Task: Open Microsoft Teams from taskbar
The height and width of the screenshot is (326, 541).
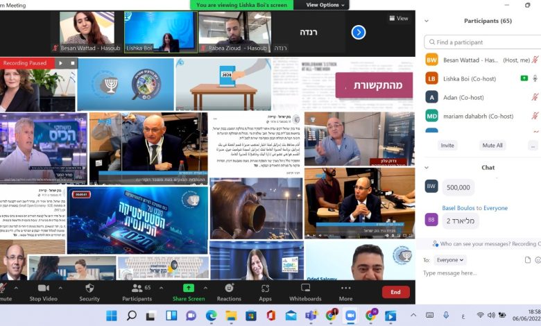Action: [x=311, y=316]
